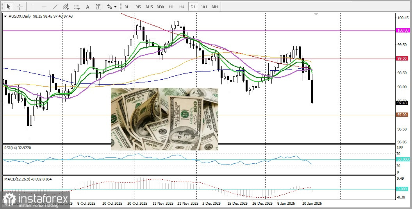This screenshot has width=412, height=209.
Task: Switch chart to H4 timeframe
Action: [x=182, y=7]
